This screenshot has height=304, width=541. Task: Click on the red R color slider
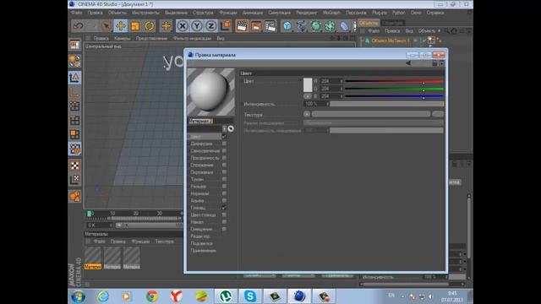(x=394, y=81)
